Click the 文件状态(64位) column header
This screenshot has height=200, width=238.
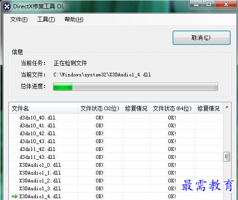[x=172, y=108]
